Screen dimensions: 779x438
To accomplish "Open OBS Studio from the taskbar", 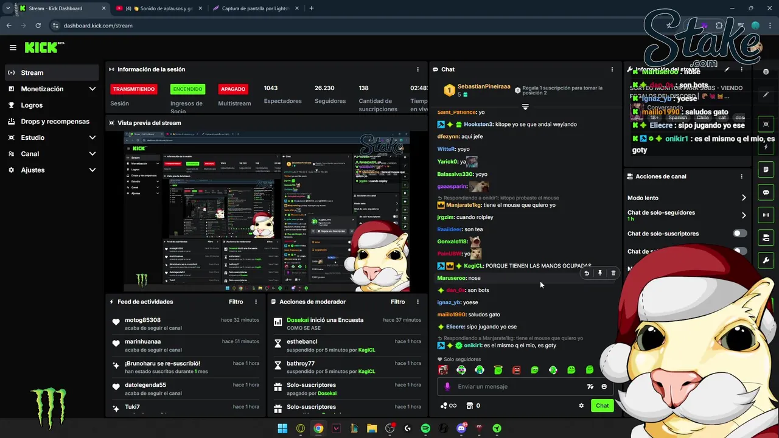I will click(389, 428).
